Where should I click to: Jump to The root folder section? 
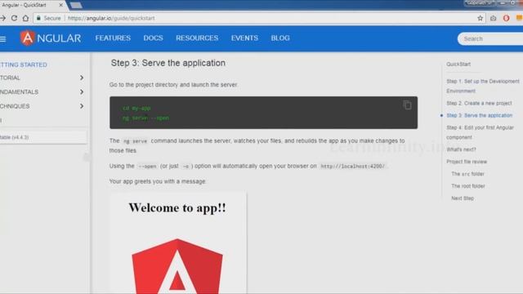click(x=468, y=186)
